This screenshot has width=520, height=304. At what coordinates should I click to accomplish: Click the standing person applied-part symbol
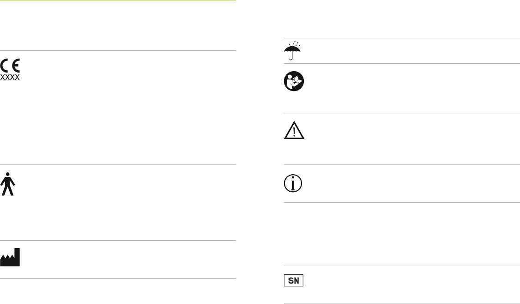(7, 184)
